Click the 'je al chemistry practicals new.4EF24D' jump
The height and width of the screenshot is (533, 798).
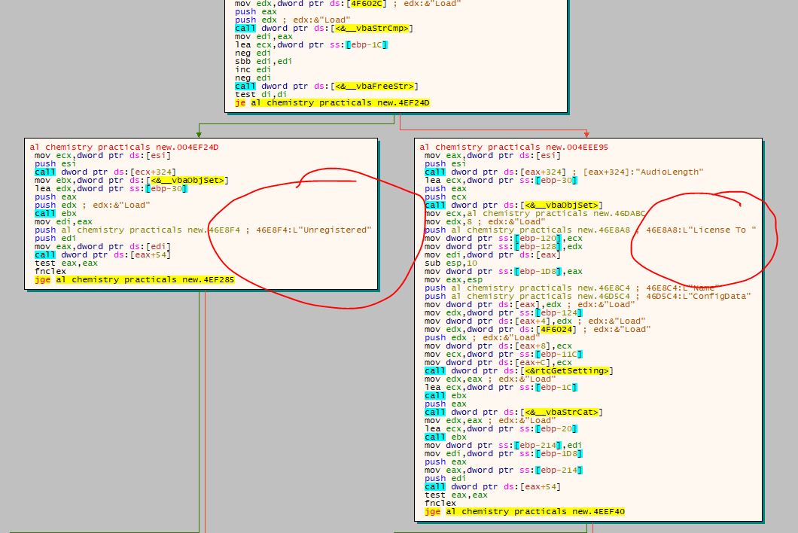[x=332, y=103]
